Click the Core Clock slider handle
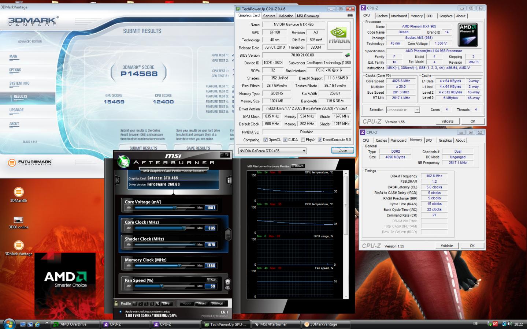The height and width of the screenshot is (329, 527). 184,228
